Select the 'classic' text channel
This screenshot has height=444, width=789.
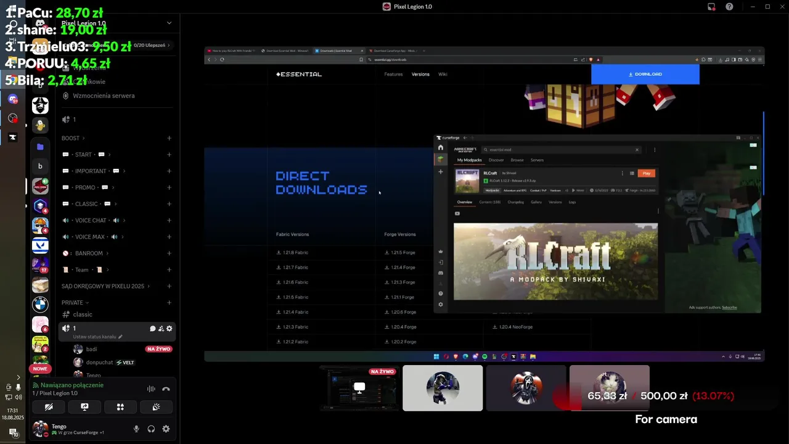(x=82, y=314)
